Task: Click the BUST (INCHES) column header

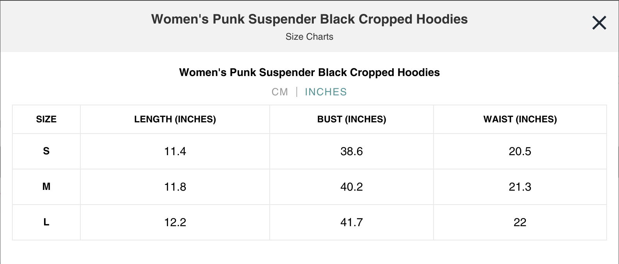Action: point(351,119)
